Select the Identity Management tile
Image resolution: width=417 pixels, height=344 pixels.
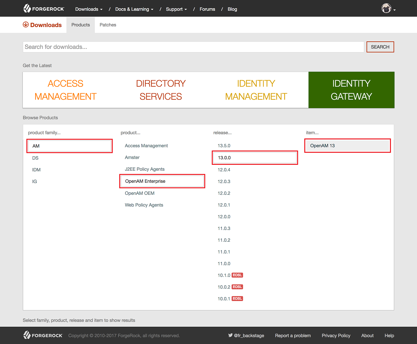[x=256, y=90]
